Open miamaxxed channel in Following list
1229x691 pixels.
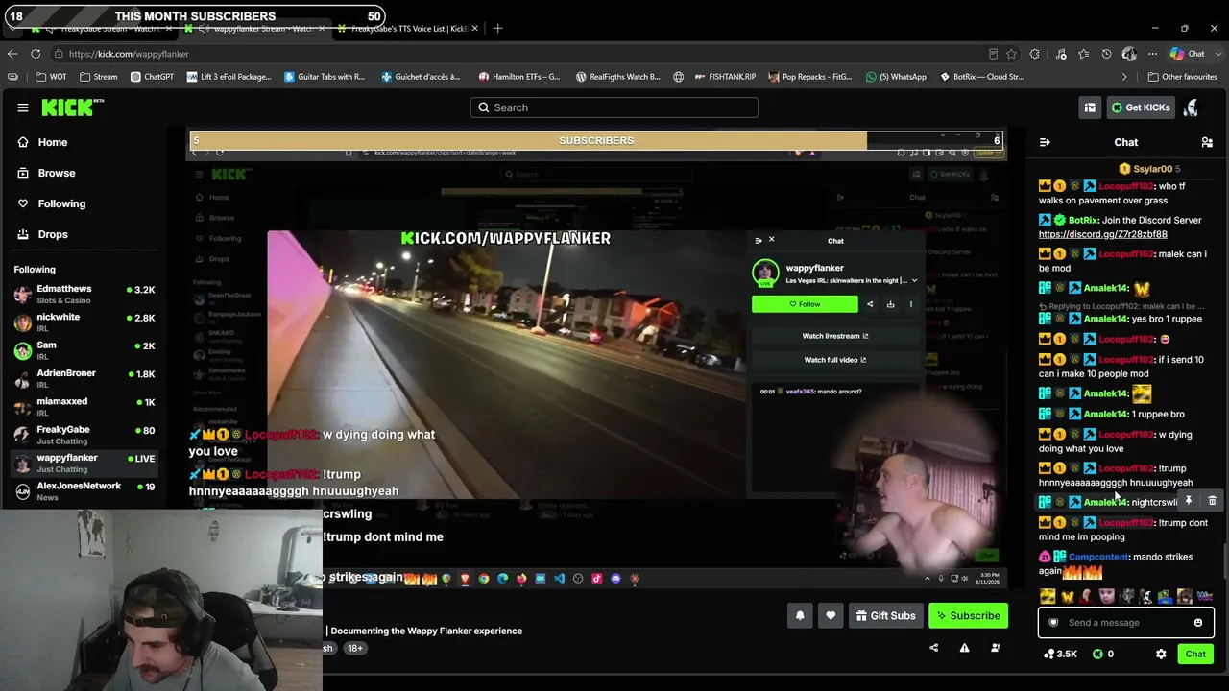coord(84,407)
